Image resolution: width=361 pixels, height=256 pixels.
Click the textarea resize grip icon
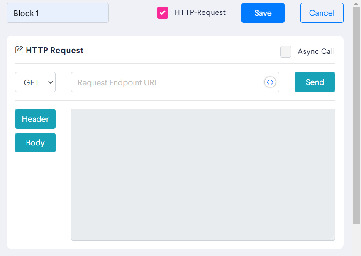click(332, 237)
